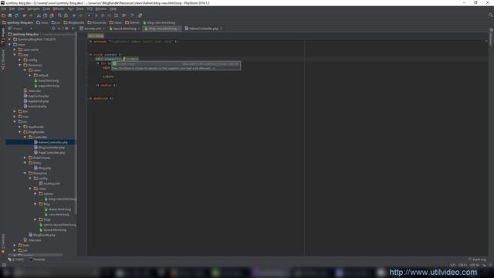This screenshot has height=278, width=494.
Task: Expand the DataFixtures folder
Action: pos(25,158)
